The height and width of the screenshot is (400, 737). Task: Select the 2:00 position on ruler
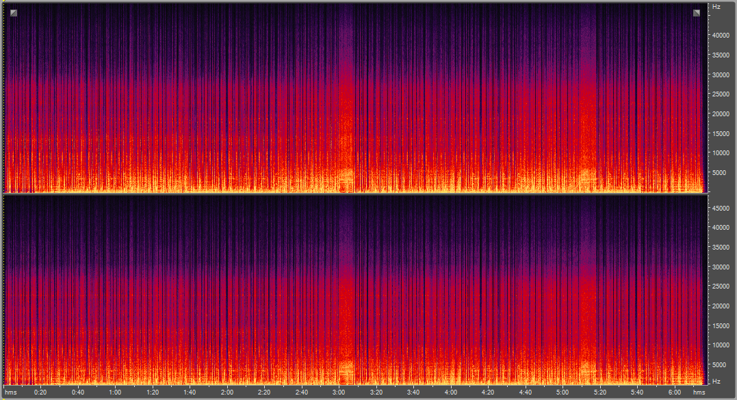pyautogui.click(x=227, y=392)
